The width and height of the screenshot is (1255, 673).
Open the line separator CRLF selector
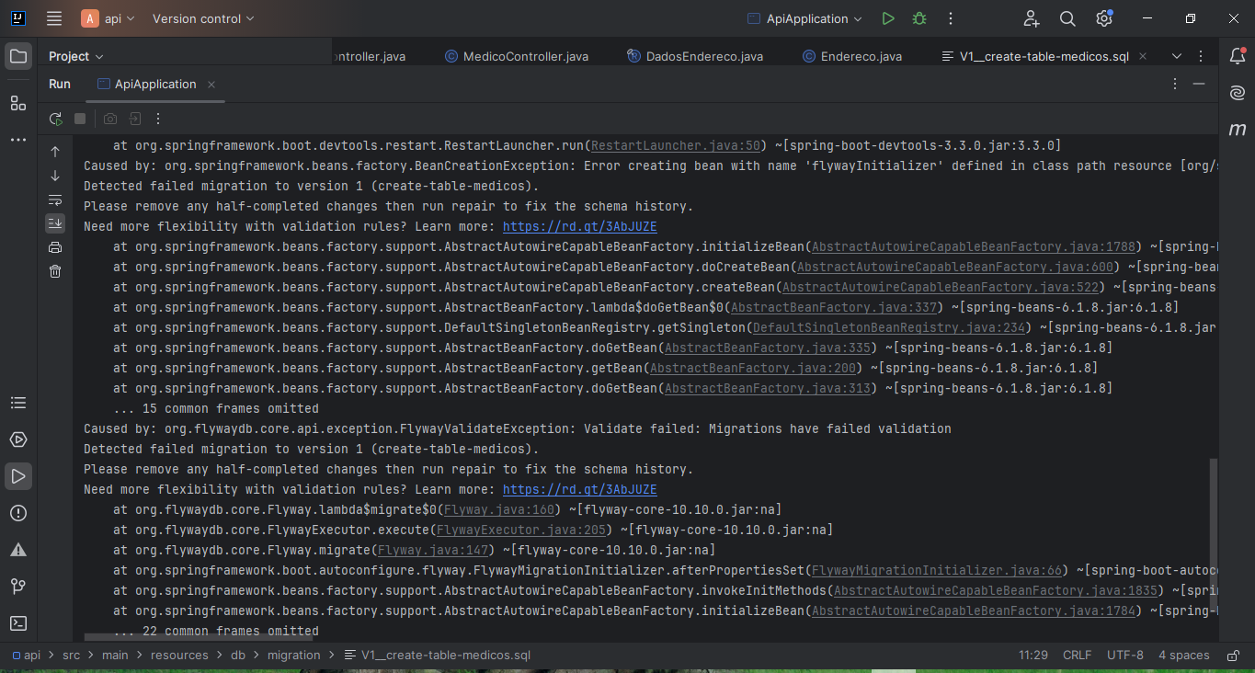click(1078, 656)
